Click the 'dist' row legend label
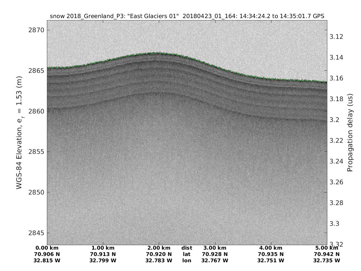 (187, 248)
